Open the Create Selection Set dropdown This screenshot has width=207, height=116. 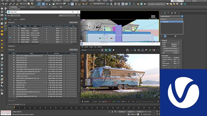tap(99, 4)
